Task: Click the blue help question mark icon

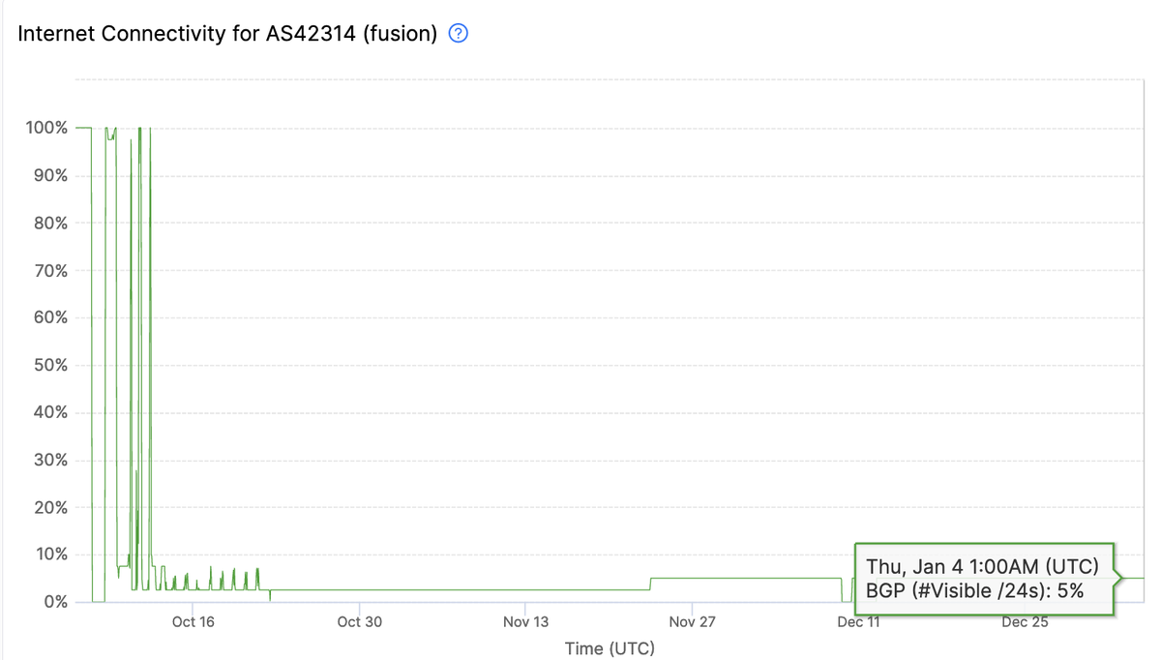Action: point(460,34)
